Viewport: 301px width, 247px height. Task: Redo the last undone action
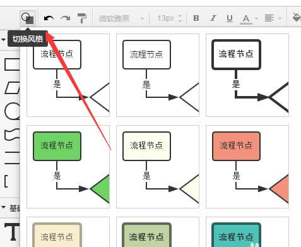coord(65,18)
